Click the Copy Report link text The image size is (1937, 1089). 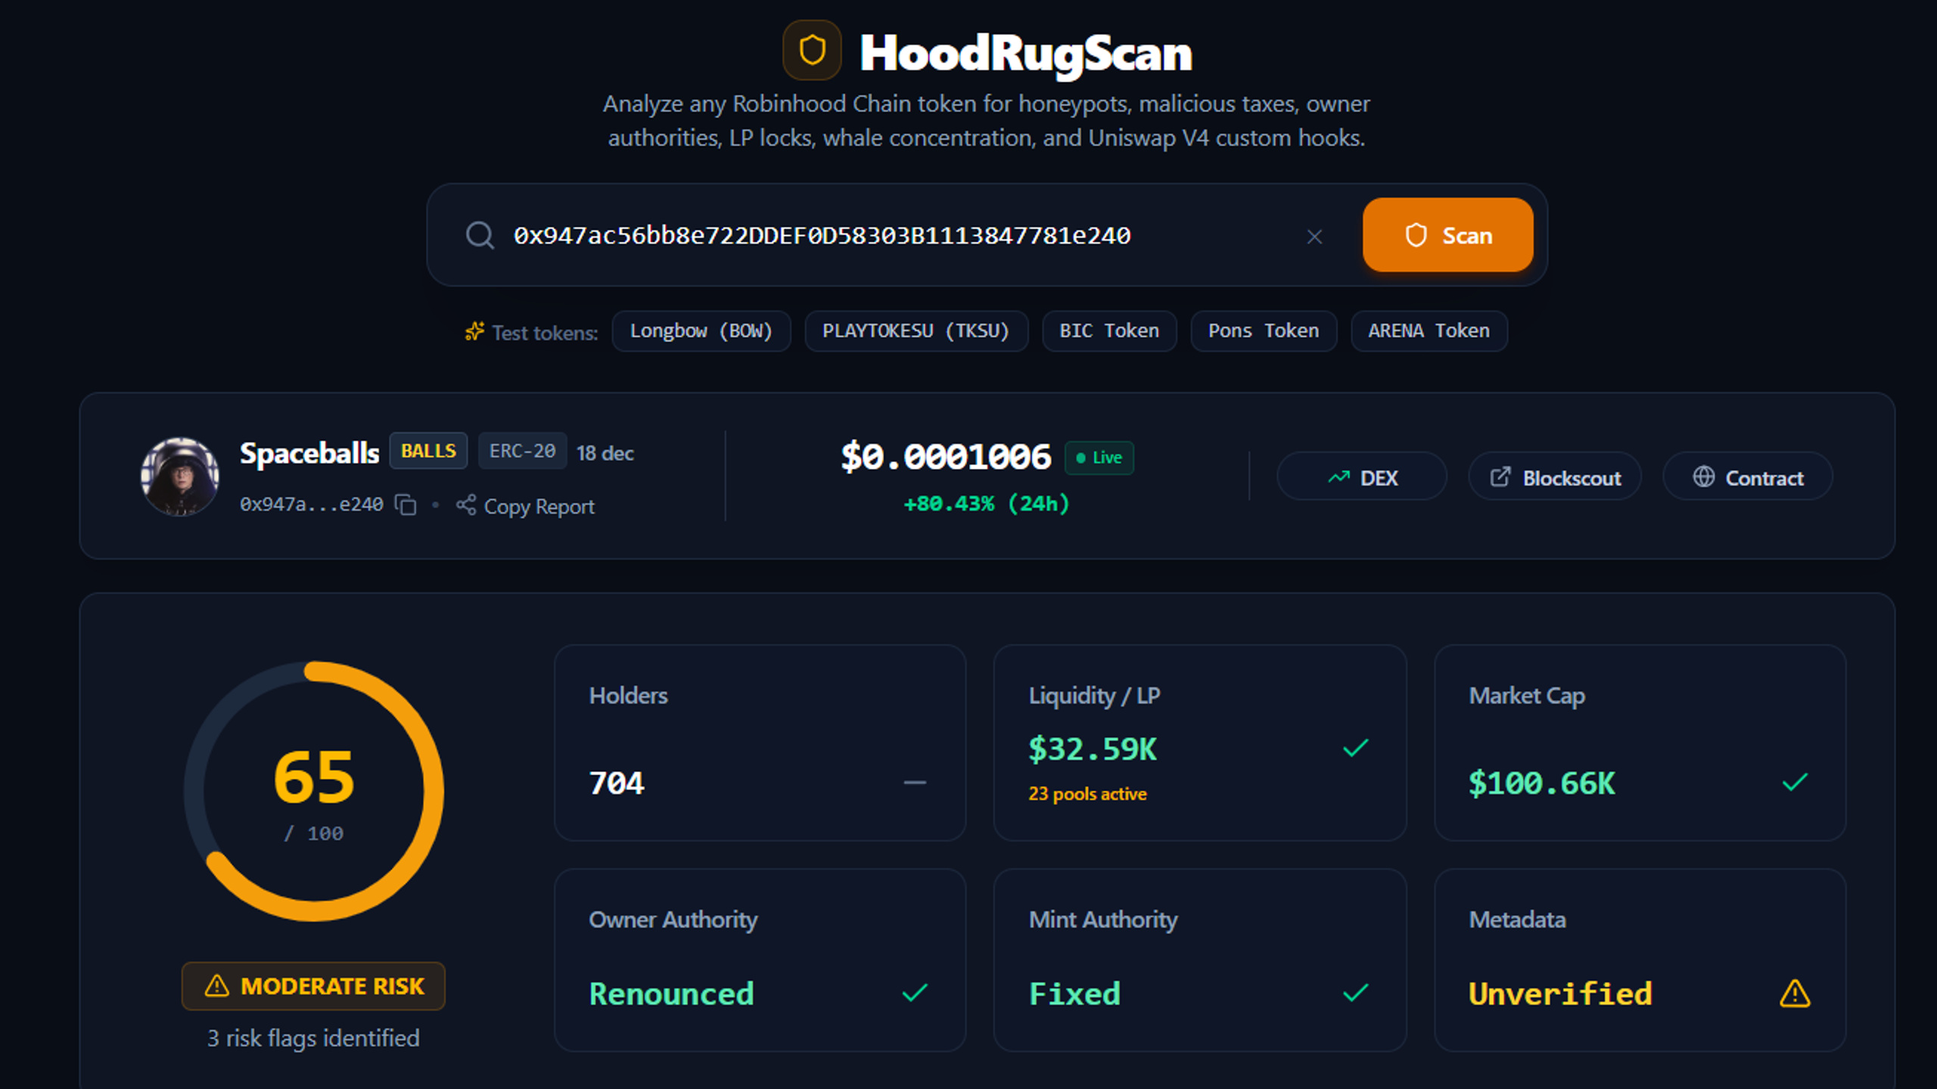click(539, 507)
